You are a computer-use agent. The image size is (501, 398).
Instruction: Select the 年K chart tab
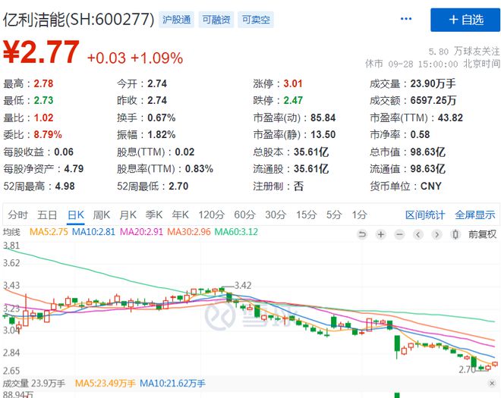click(x=180, y=215)
